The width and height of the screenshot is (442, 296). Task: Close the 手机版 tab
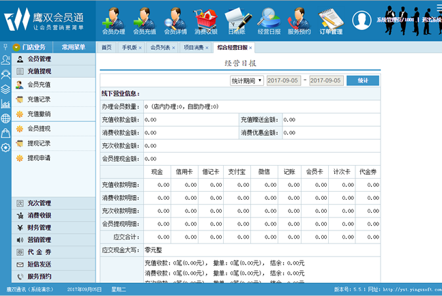pos(141,48)
